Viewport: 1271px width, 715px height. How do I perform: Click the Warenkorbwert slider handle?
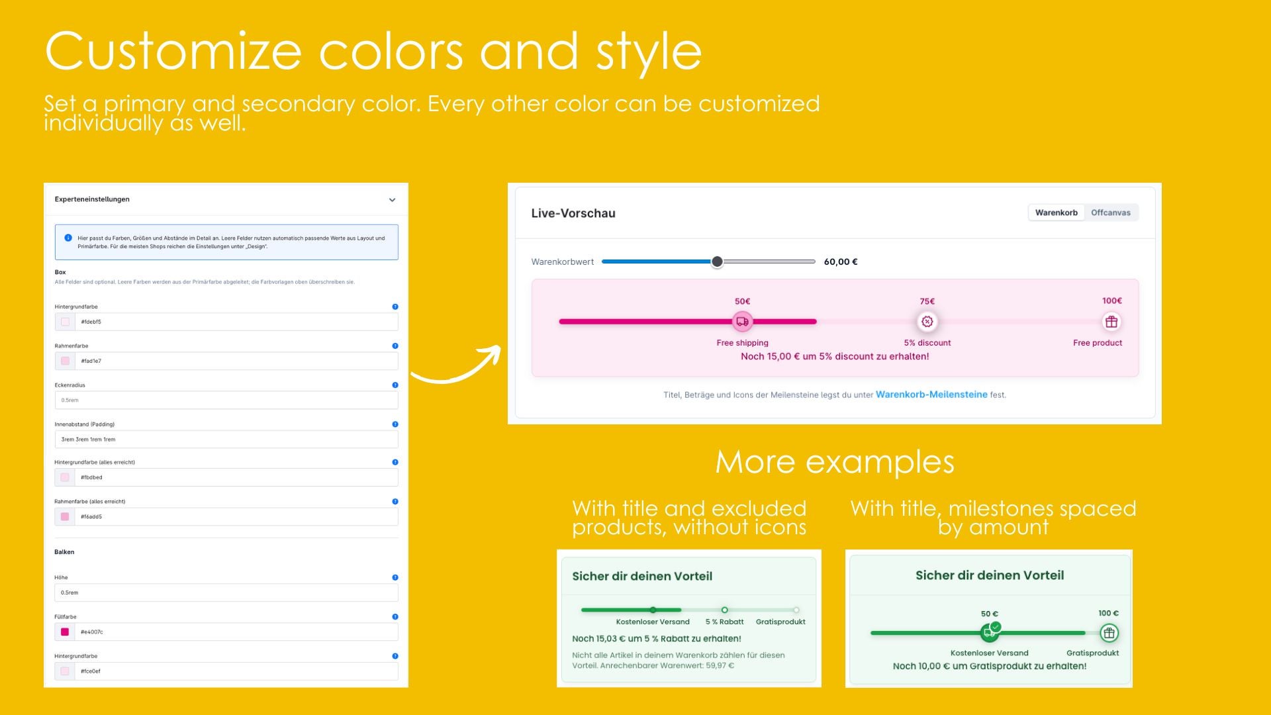point(717,262)
